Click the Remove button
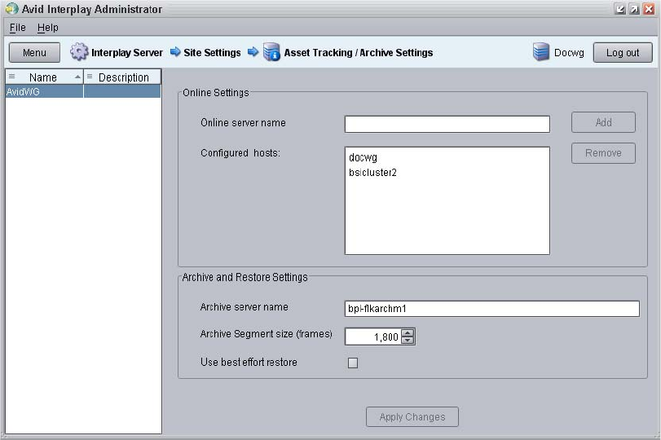 coord(603,153)
